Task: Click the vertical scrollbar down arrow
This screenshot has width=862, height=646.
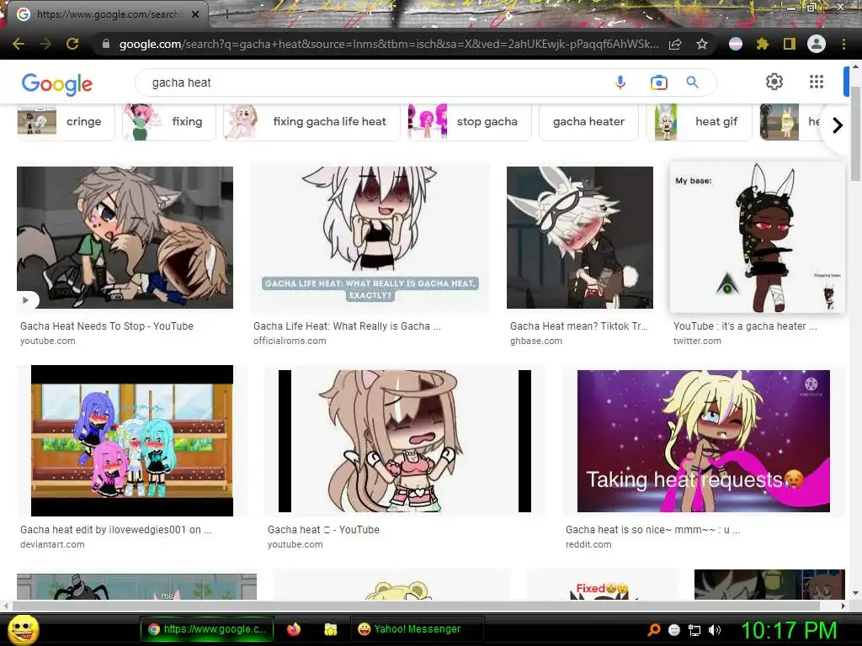Action: point(855,594)
